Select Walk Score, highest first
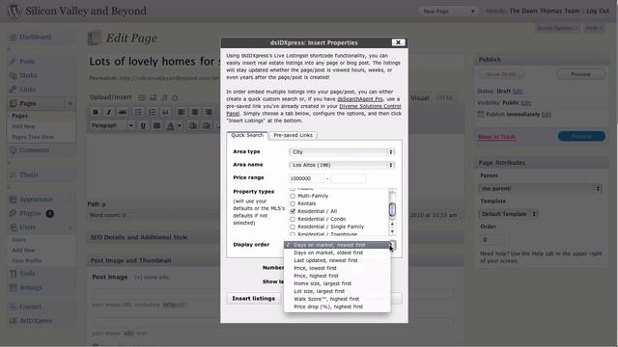 click(x=337, y=299)
